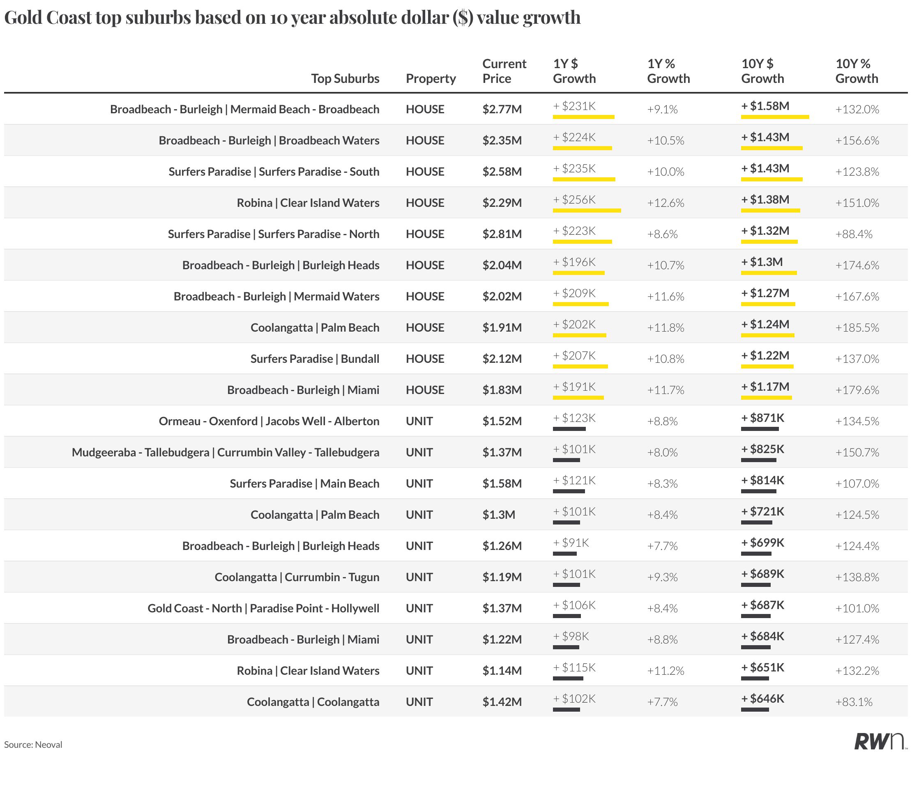The image size is (912, 788).
Task: Click the 10Y $ Growth header
Action: (762, 71)
